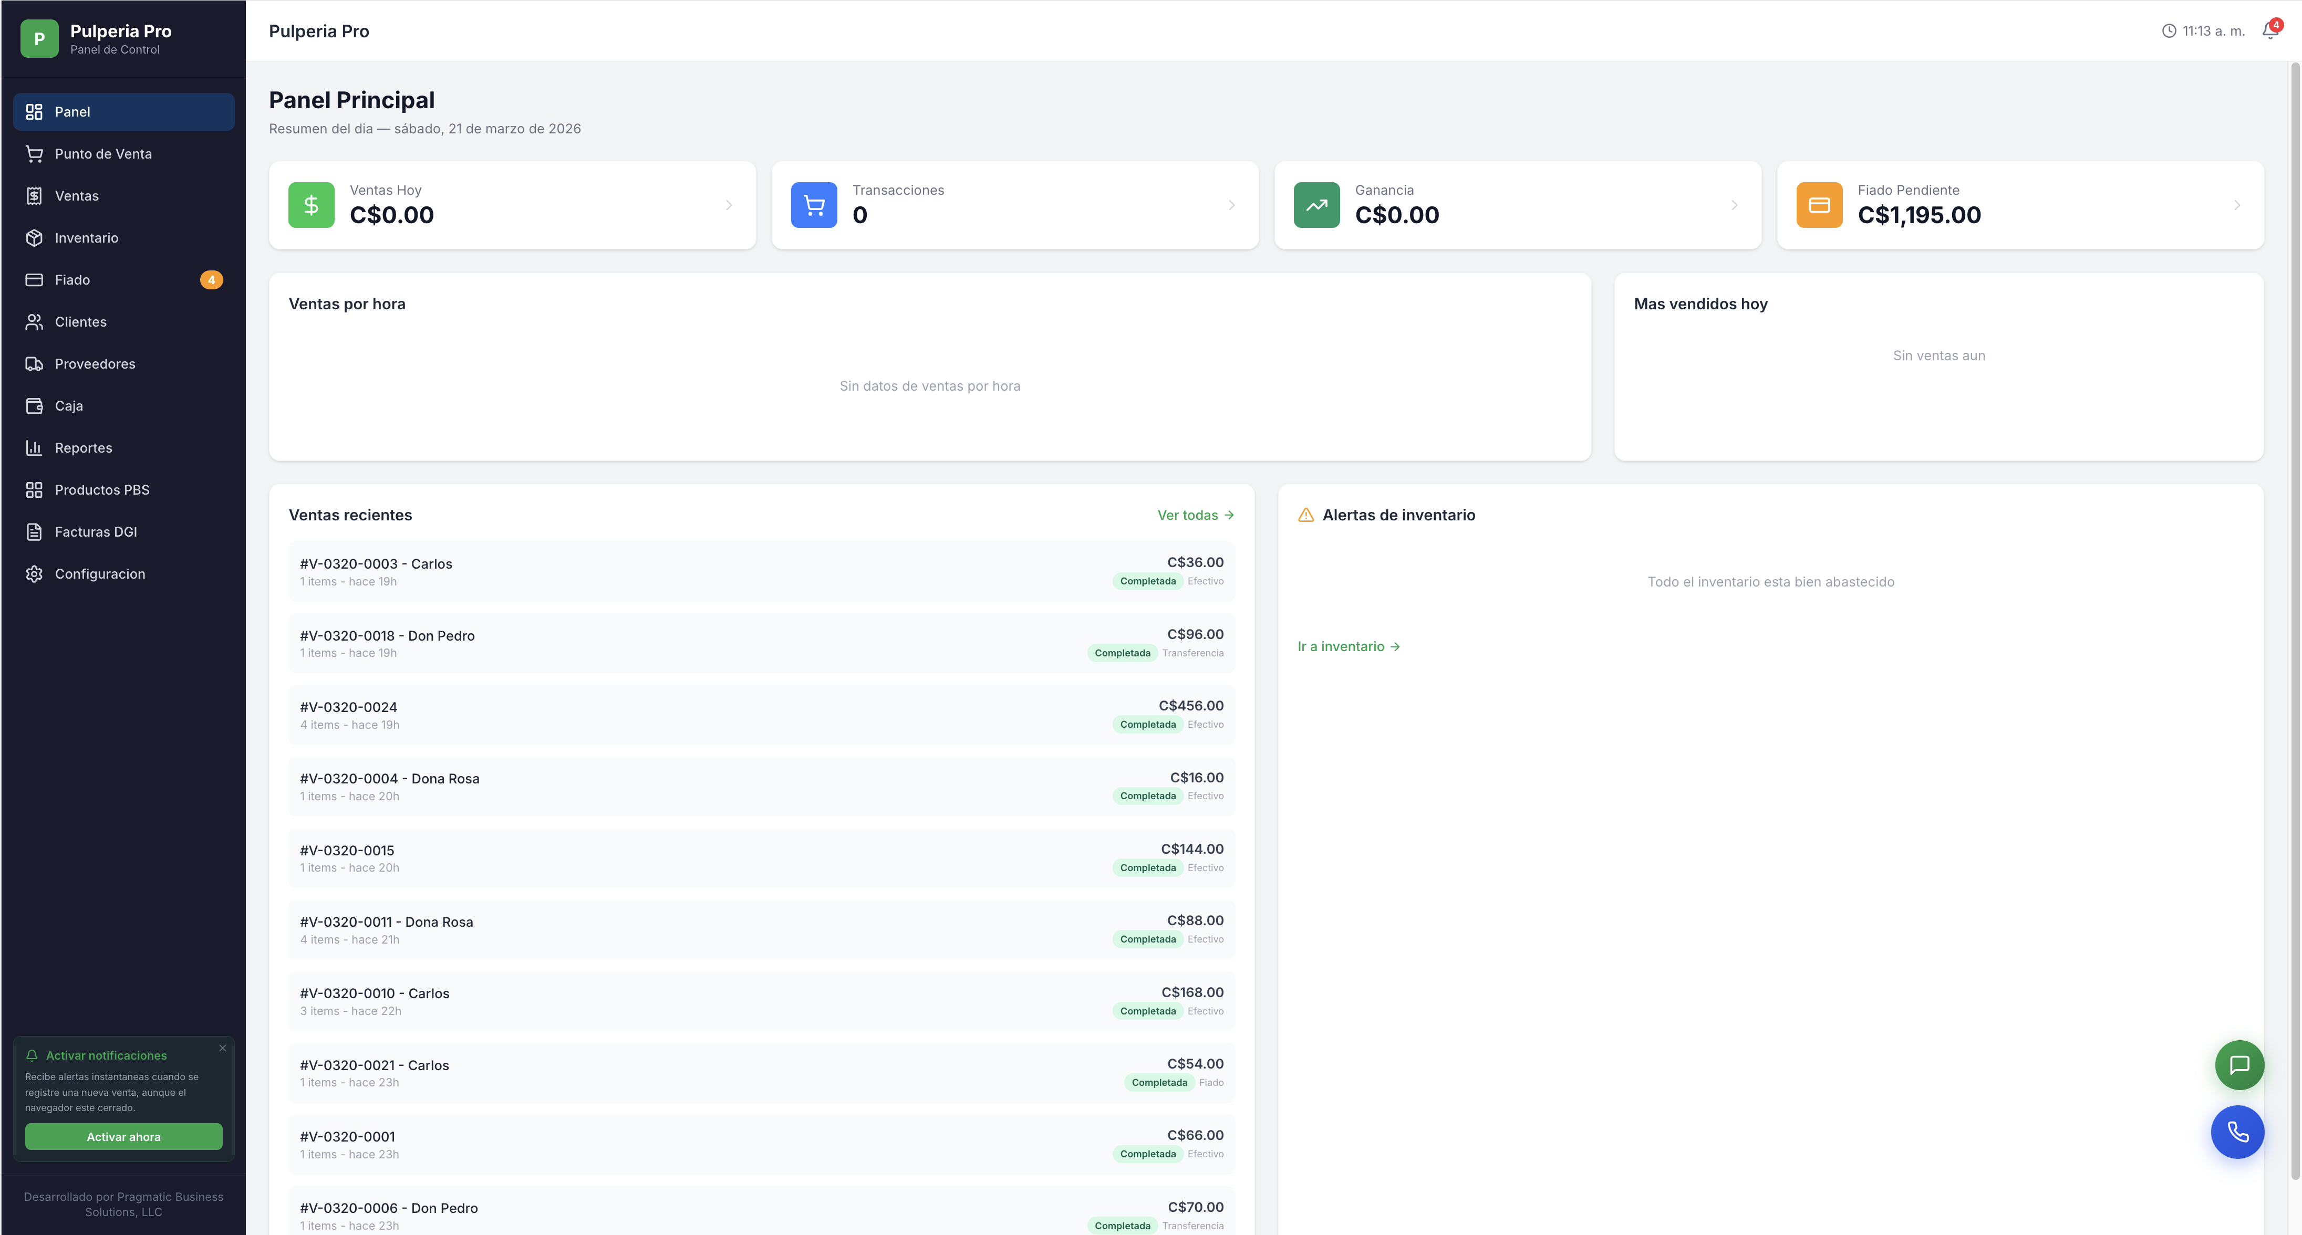Dismiss the Activar notificaciones banner
This screenshot has height=1235, width=2302.
pos(223,1048)
